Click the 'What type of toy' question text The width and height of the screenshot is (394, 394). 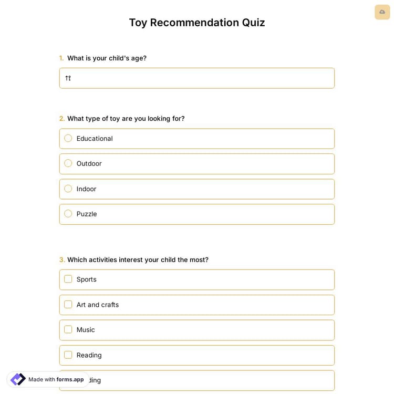pyautogui.click(x=126, y=119)
